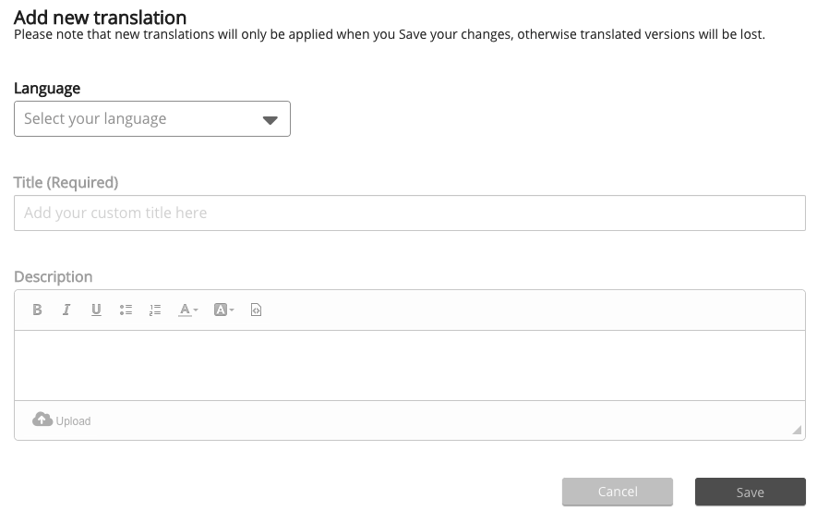Insert a numbered list

[155, 310]
